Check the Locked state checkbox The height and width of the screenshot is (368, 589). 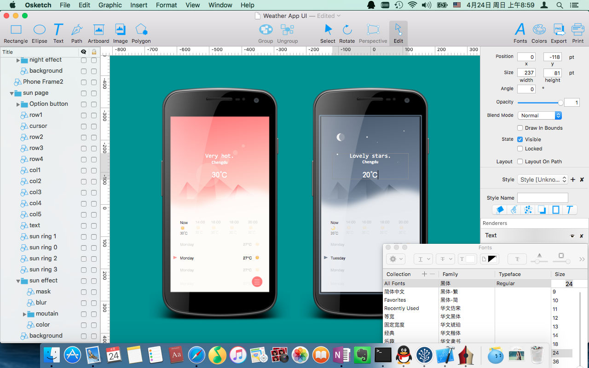tap(520, 149)
